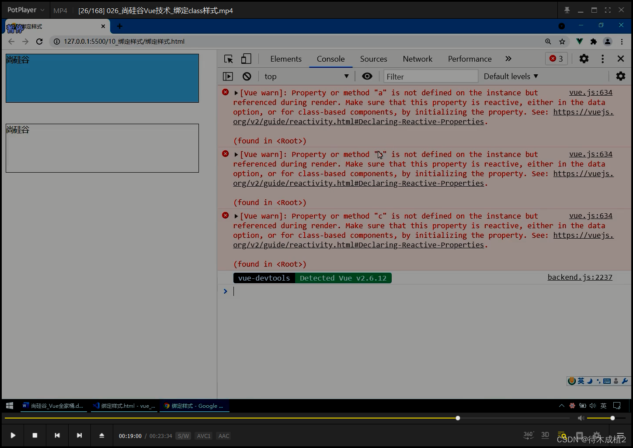This screenshot has width=633, height=448.
Task: Open the Windows Start button
Action: [x=10, y=406]
